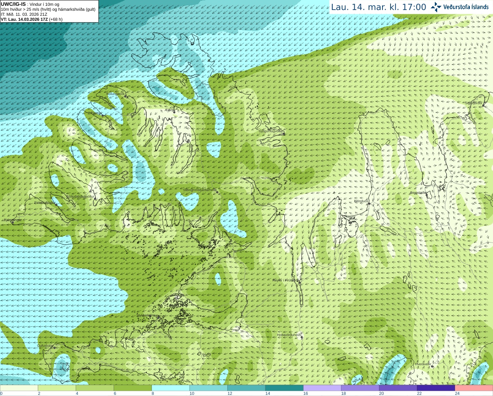
Task: Click the legend scale number '8'
Action: (x=153, y=393)
